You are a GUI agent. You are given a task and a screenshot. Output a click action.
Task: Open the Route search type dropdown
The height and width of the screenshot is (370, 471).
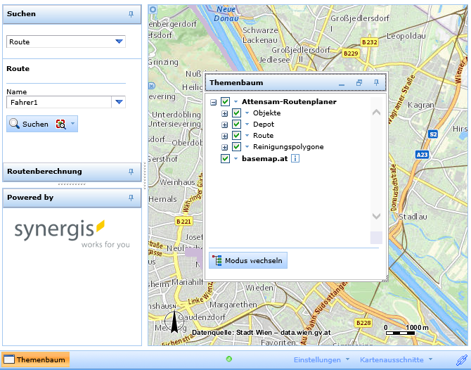119,42
